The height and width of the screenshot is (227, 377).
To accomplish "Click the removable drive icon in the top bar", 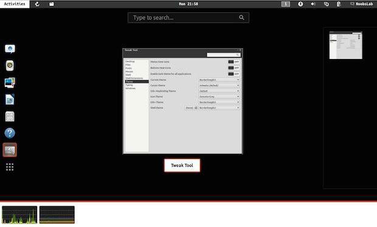I will coord(339,4).
